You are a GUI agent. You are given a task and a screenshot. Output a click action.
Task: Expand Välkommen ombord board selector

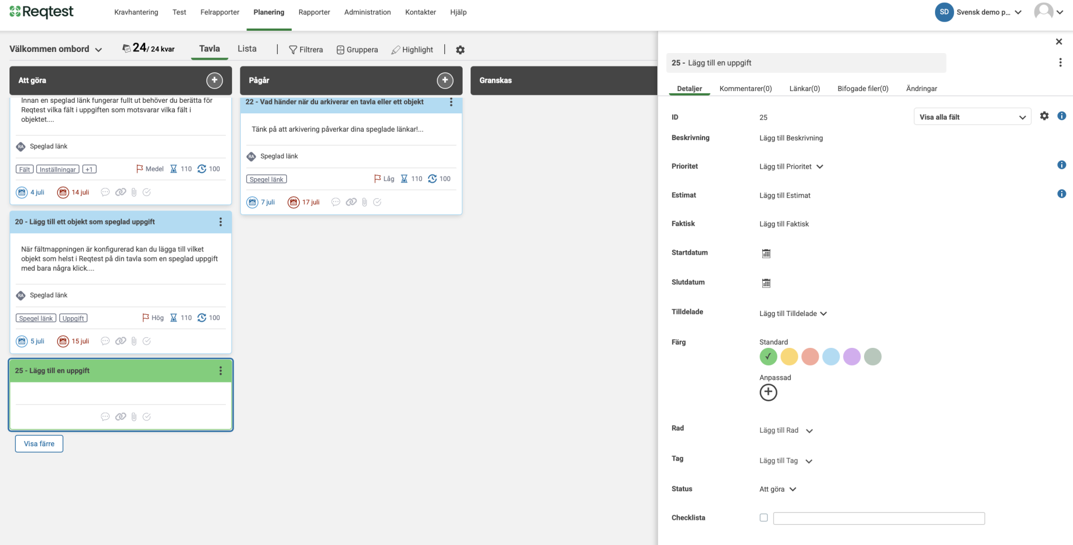click(56, 49)
